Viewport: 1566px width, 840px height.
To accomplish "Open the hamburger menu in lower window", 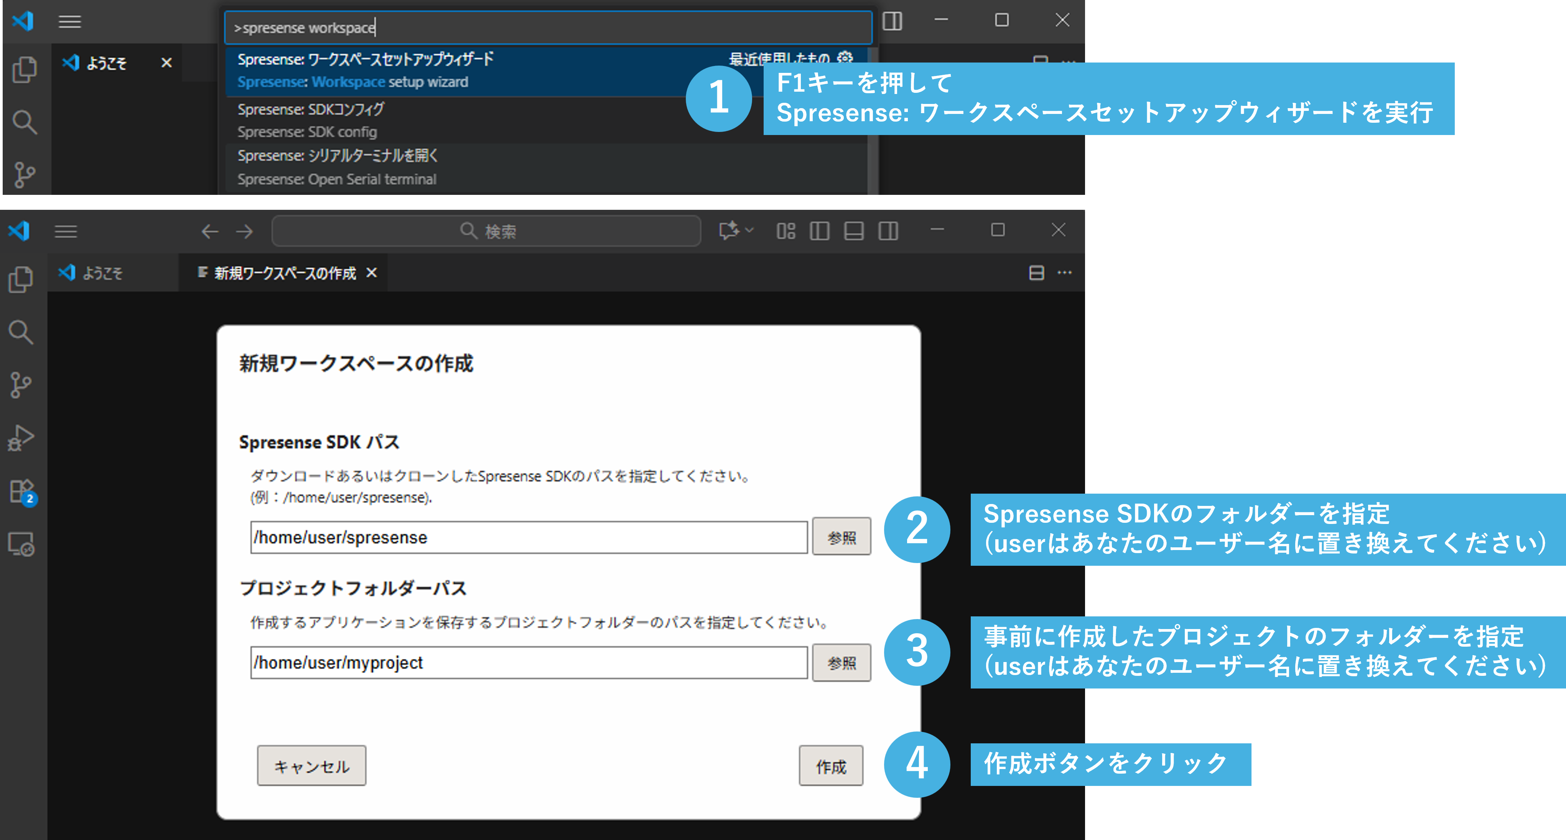I will pos(66,231).
